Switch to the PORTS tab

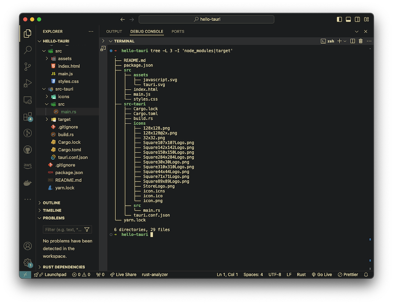178,32
